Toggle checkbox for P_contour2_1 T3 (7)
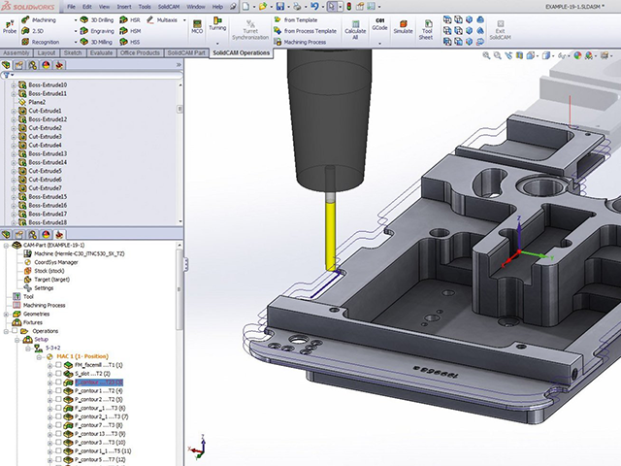This screenshot has height=466, width=621. (x=58, y=416)
